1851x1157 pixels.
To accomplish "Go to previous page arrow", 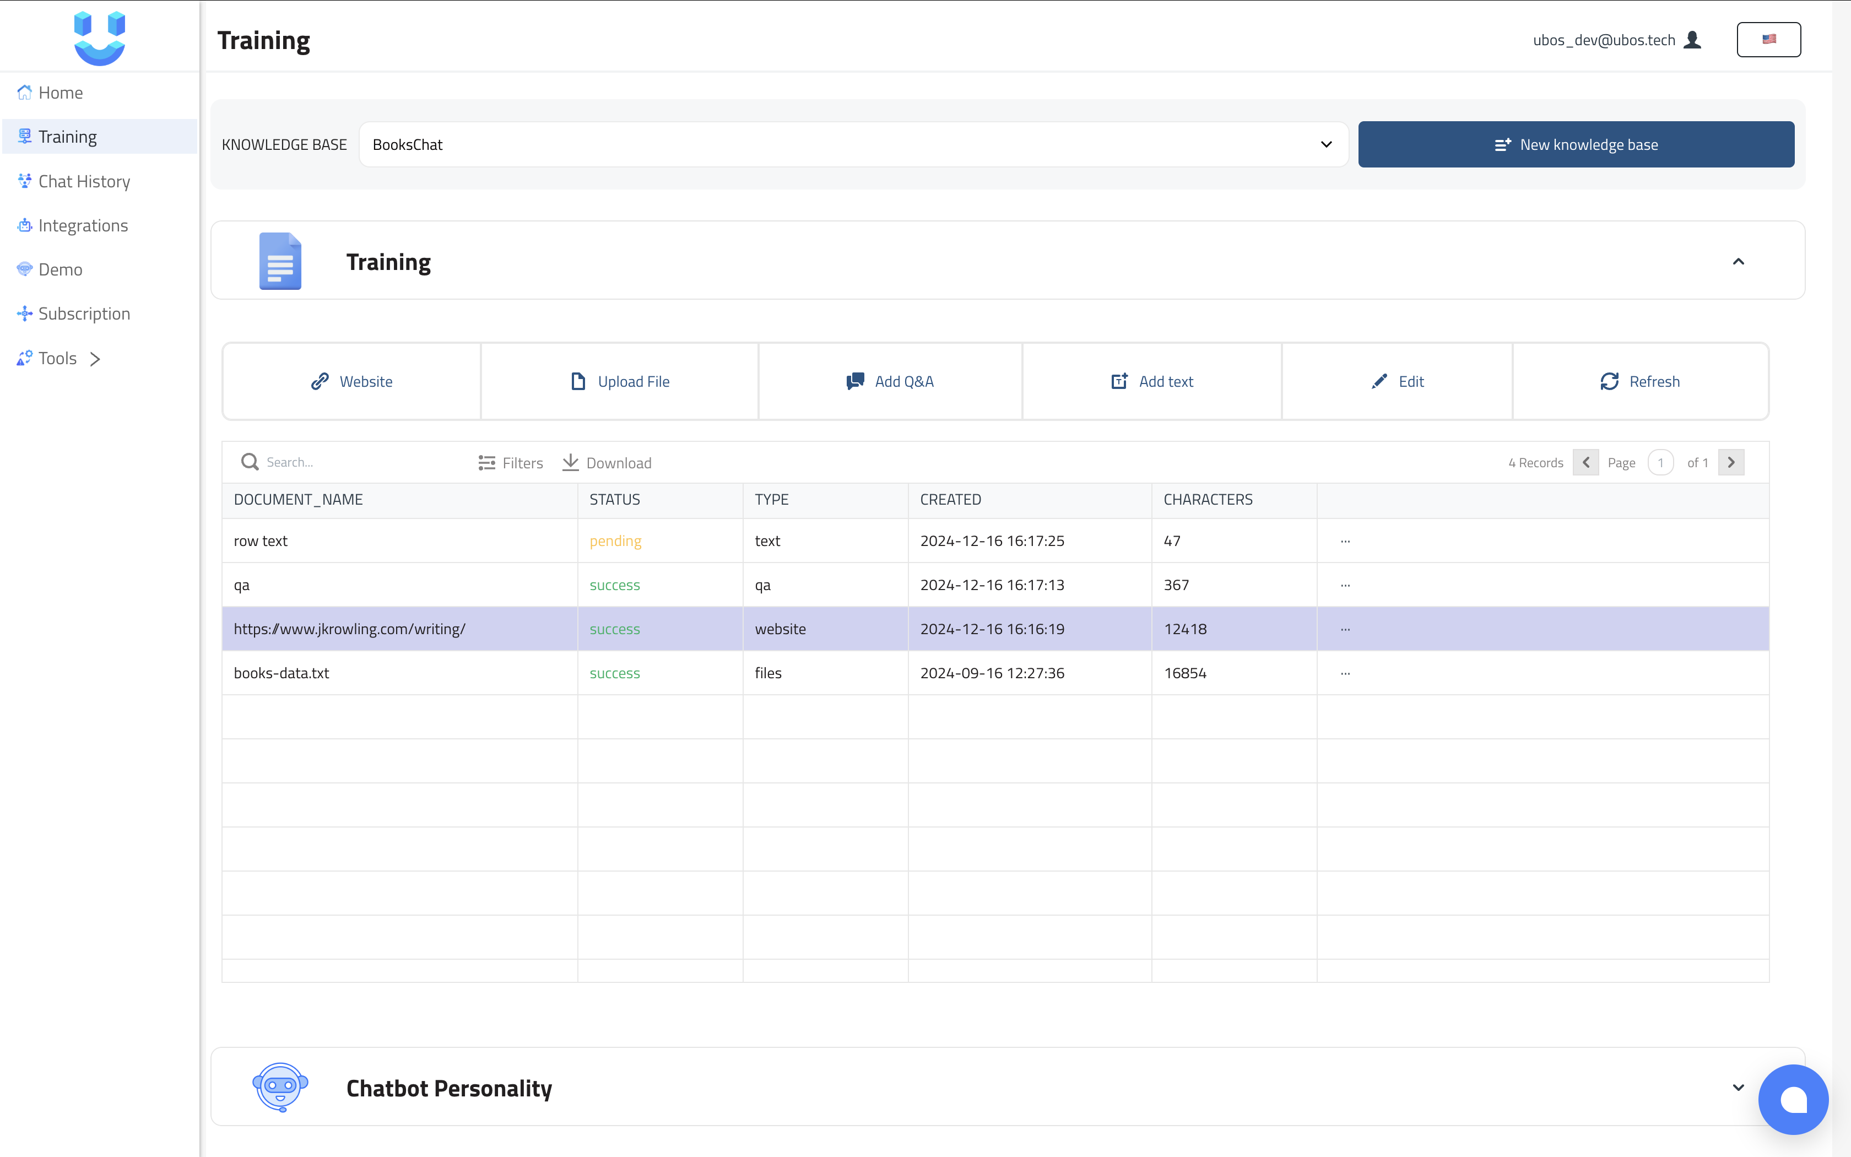I will click(1585, 462).
